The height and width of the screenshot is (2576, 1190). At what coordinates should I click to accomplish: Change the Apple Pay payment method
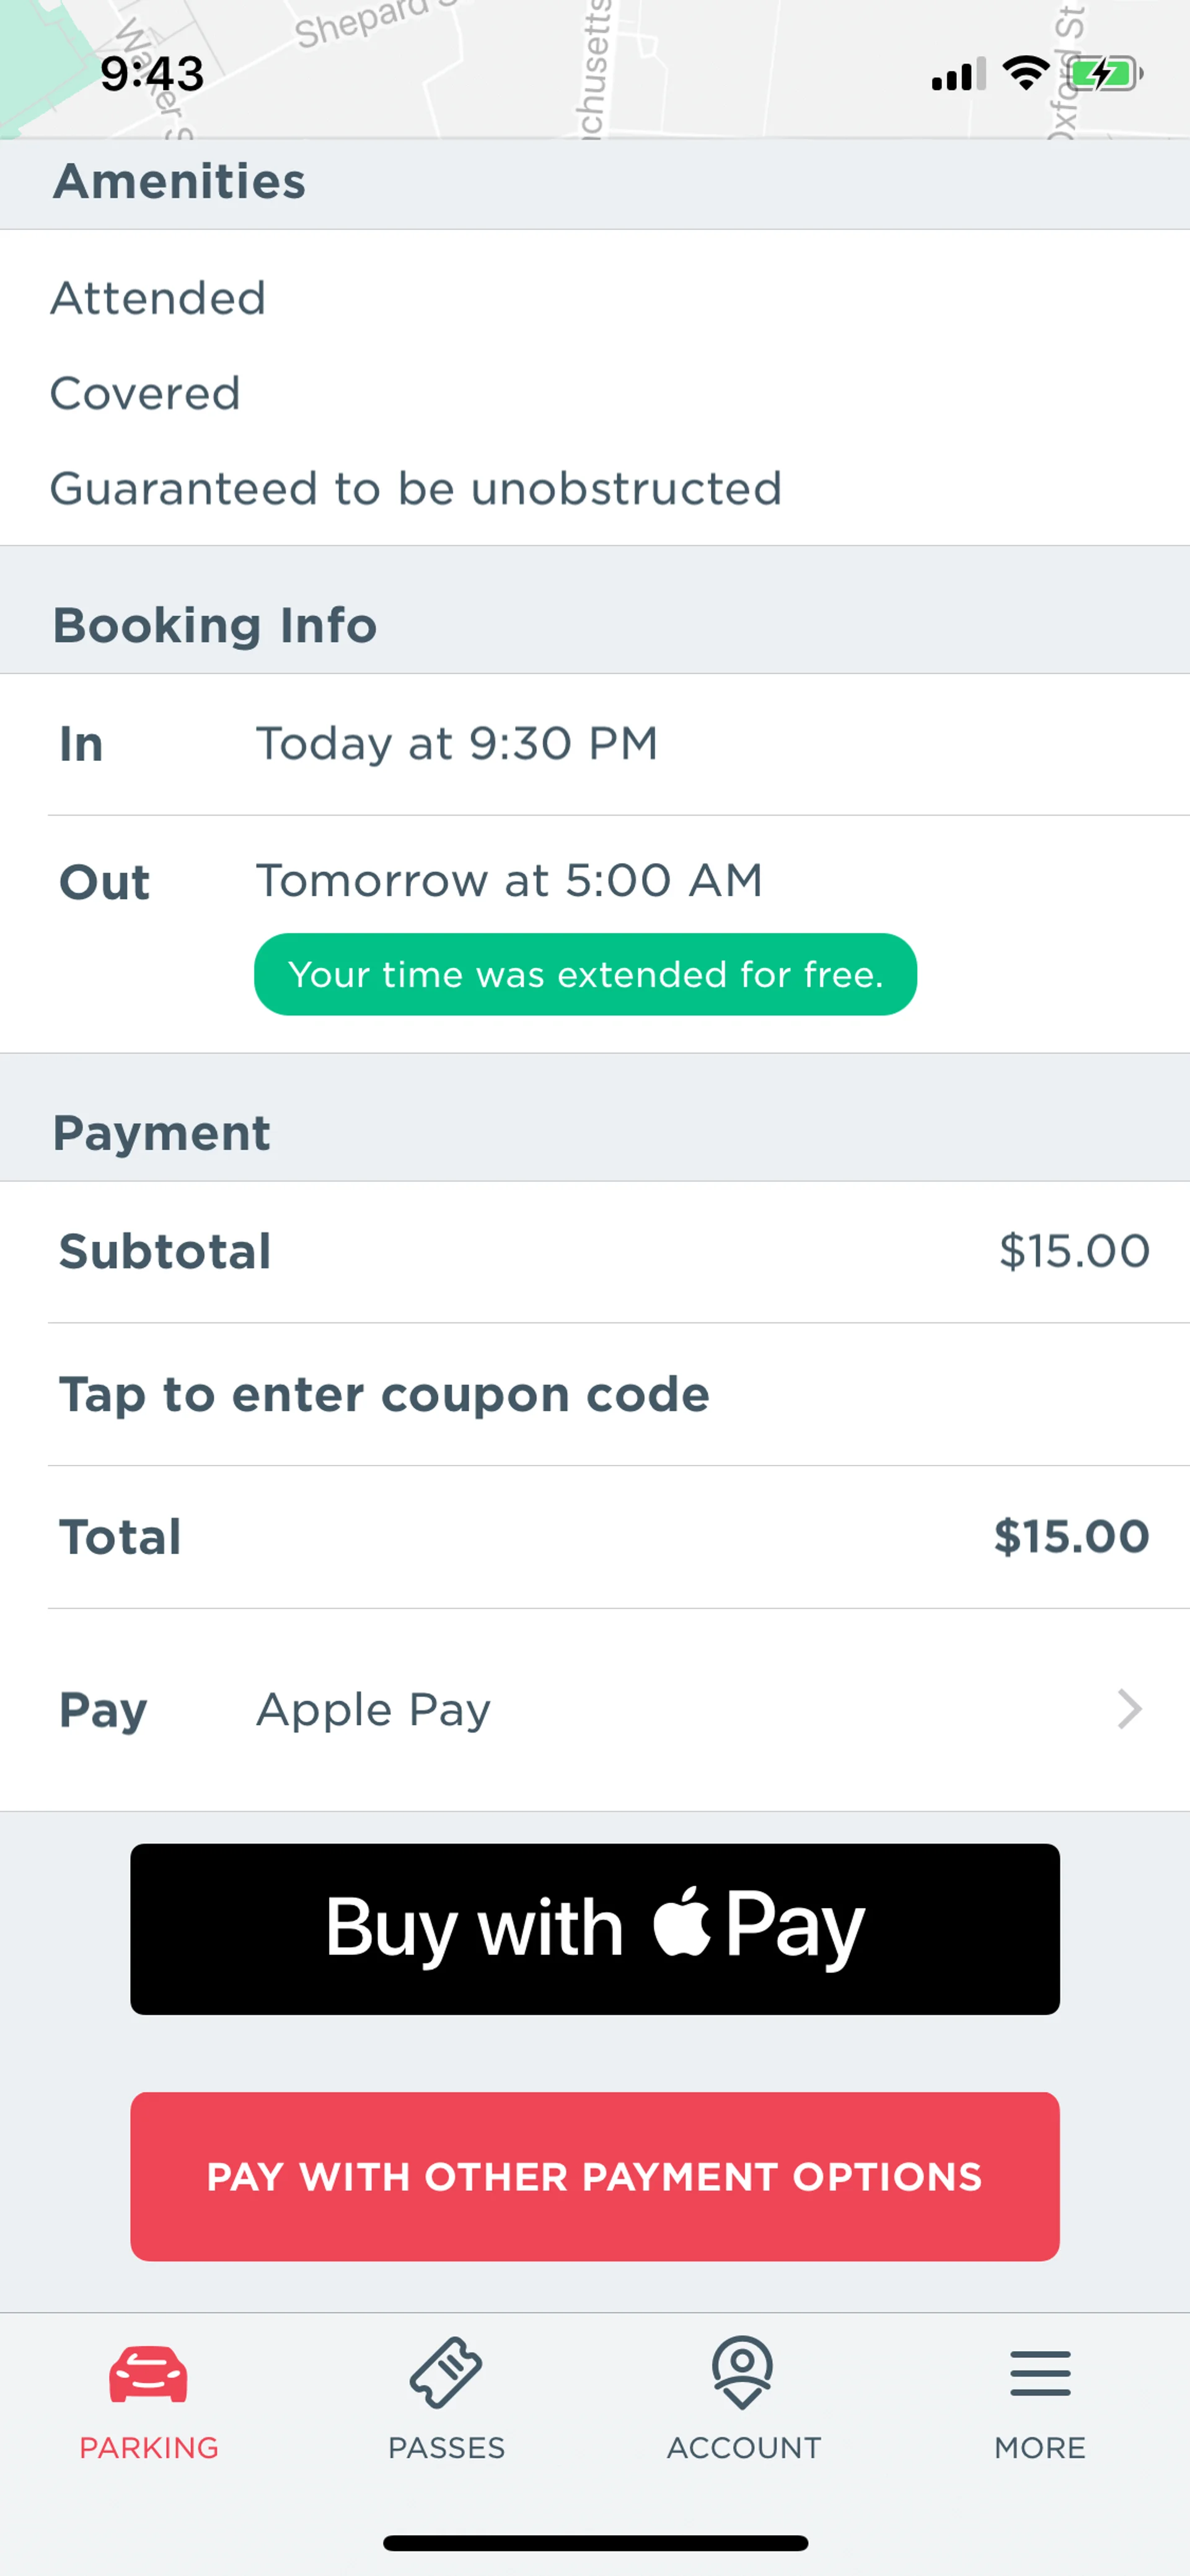(373, 1709)
